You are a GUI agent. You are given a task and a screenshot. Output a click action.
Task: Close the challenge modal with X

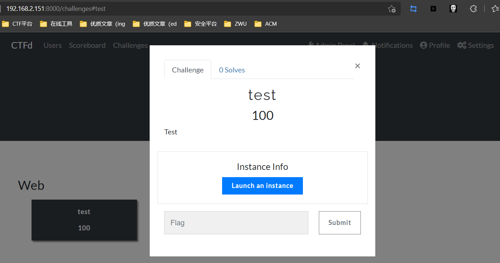(x=358, y=66)
